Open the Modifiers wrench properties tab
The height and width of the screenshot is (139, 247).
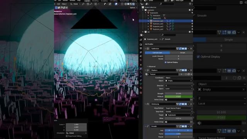141,69
